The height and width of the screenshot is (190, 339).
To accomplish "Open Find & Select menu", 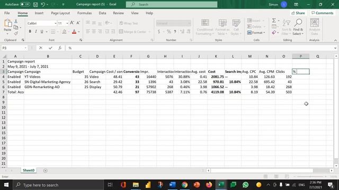I will click(298, 27).
